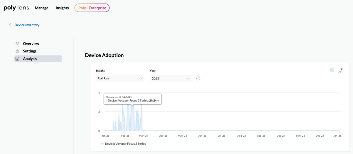Open the chart options ellipsis icon
The height and width of the screenshot is (154, 353).
[x=332, y=70]
